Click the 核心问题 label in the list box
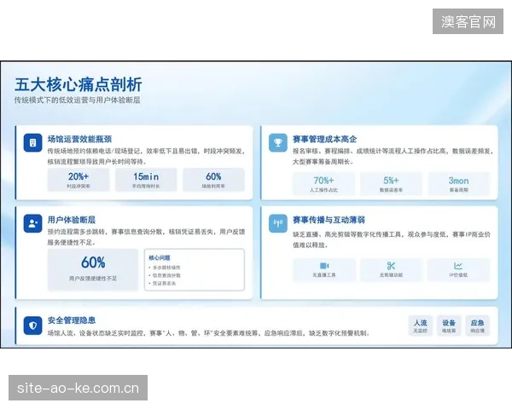The image size is (512, 409). (160, 257)
